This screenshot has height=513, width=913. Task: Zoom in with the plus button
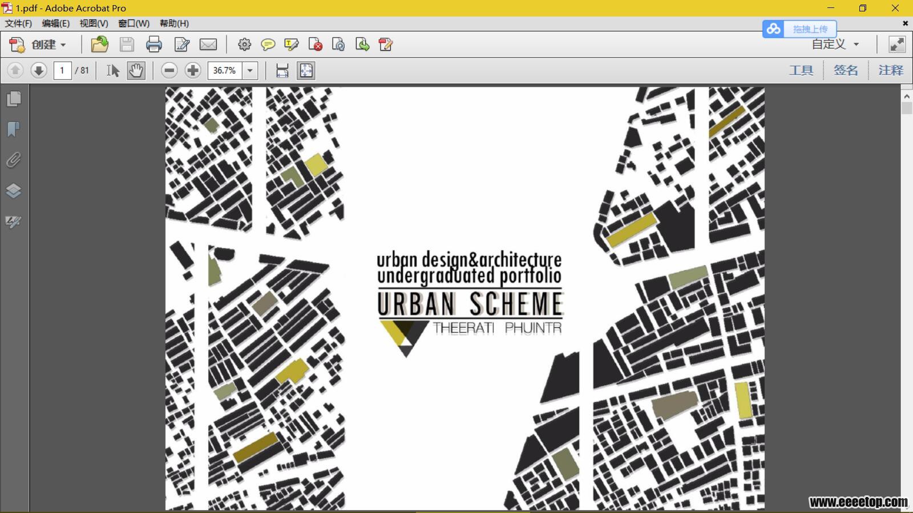point(193,71)
